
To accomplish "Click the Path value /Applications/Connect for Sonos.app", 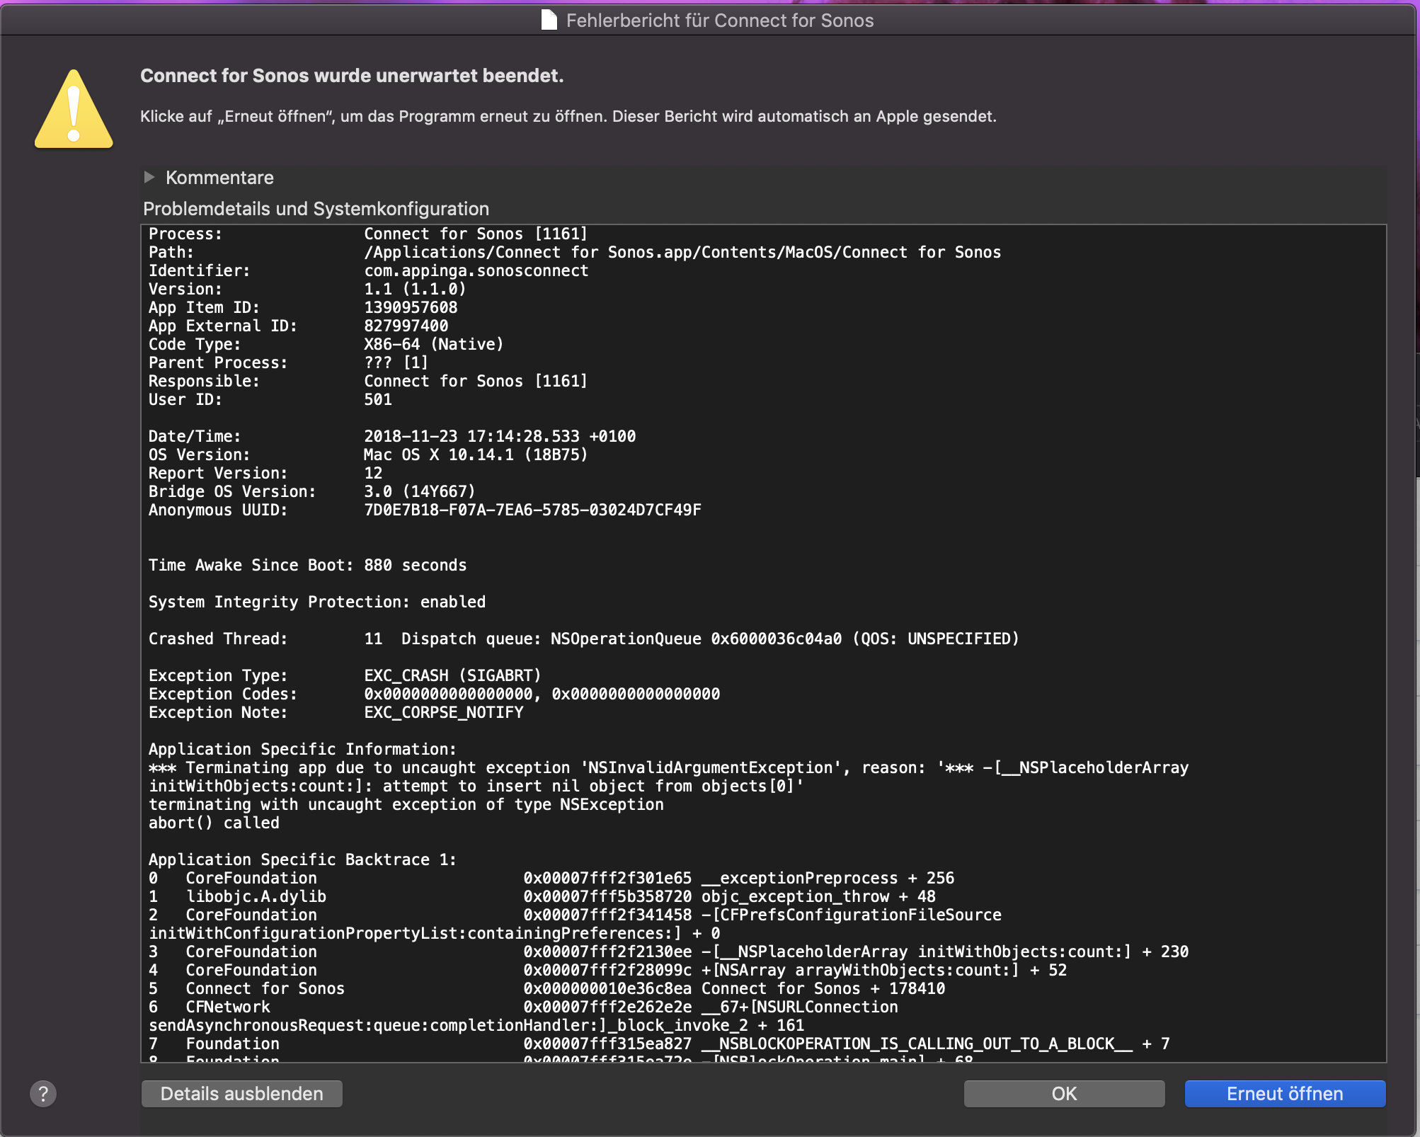I will coord(682,252).
